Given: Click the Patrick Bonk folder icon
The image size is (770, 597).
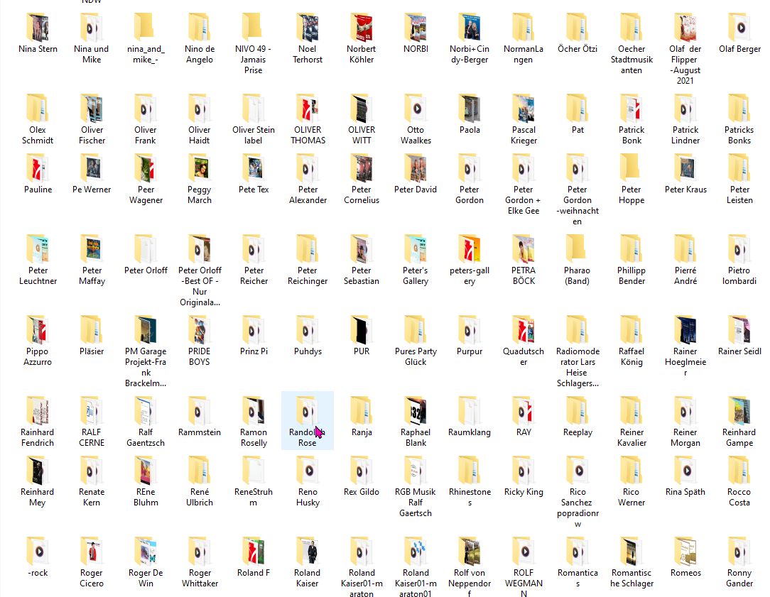Looking at the screenshot, I should [x=631, y=109].
